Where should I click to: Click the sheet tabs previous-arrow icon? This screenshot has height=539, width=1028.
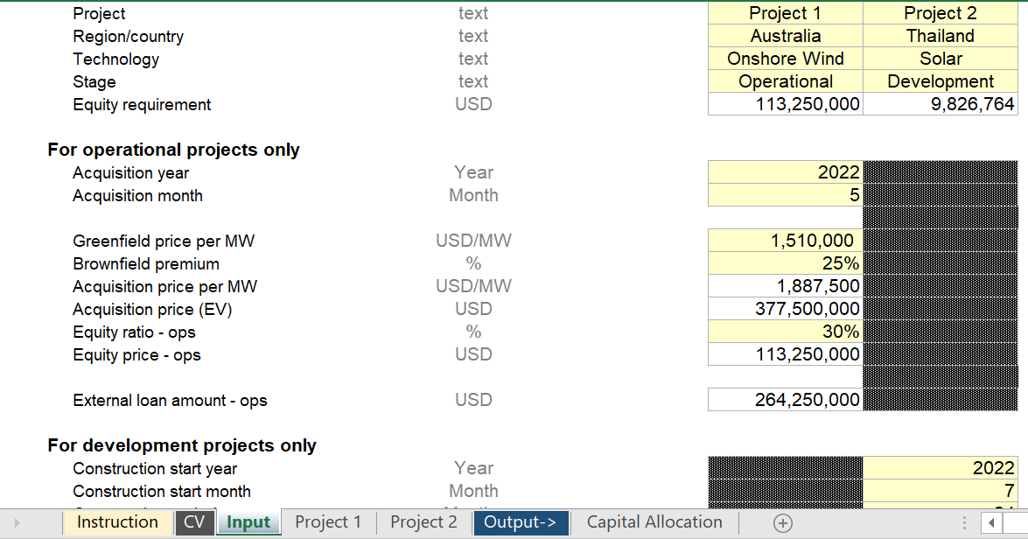(x=17, y=522)
